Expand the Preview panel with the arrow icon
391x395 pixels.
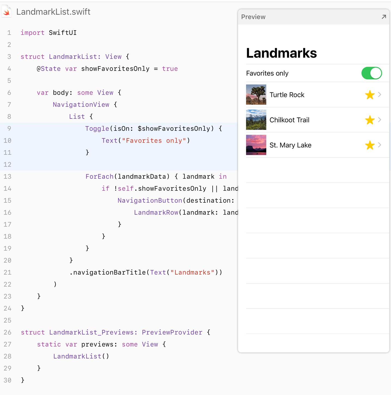coord(384,17)
